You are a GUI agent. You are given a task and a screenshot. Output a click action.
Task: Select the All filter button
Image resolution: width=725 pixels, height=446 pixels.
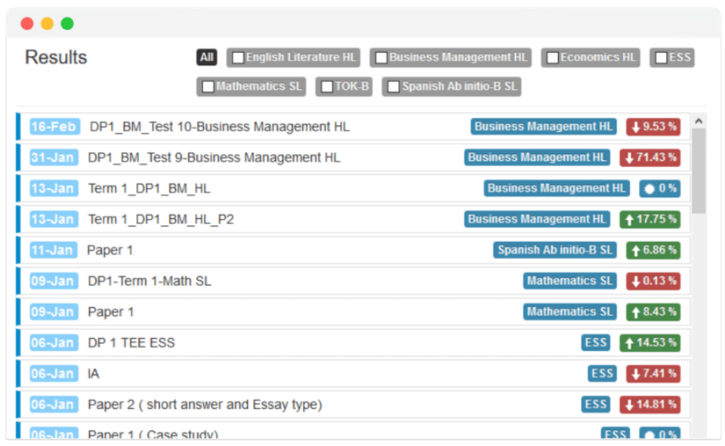207,57
